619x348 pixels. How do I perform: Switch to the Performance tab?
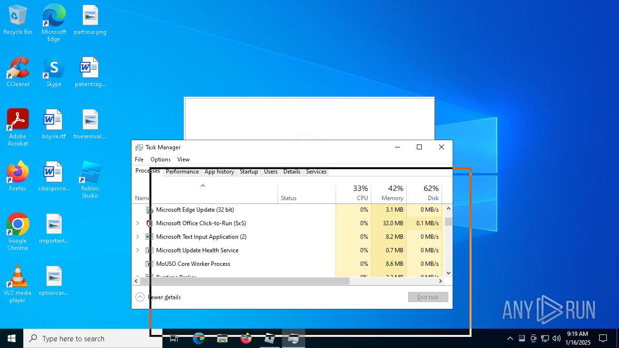(182, 172)
